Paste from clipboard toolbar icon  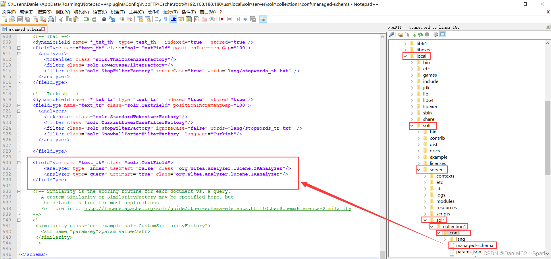point(76,19)
